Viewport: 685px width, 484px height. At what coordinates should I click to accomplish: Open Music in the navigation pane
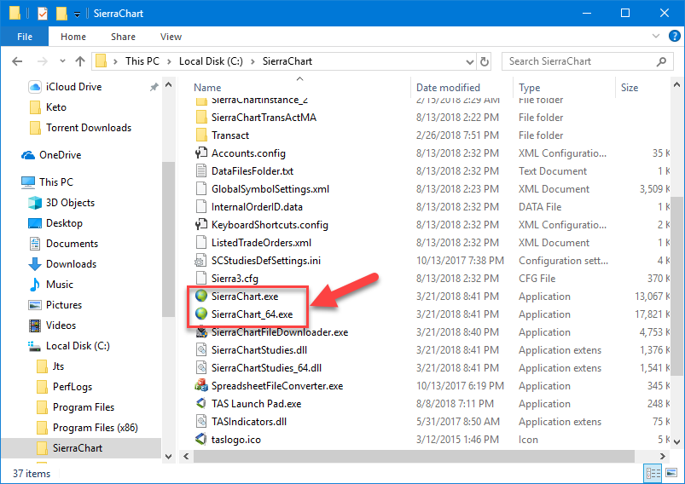point(60,285)
